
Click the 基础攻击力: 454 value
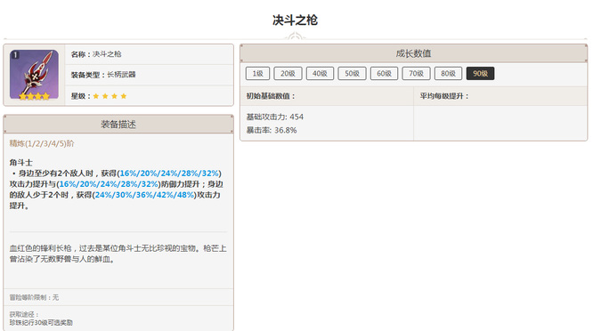[x=275, y=117]
